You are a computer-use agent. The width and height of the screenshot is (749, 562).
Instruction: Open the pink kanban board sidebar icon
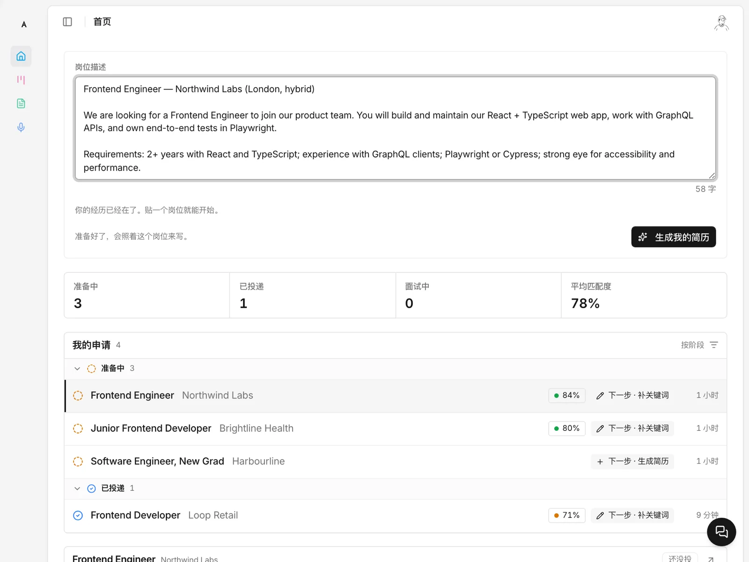[x=21, y=80]
